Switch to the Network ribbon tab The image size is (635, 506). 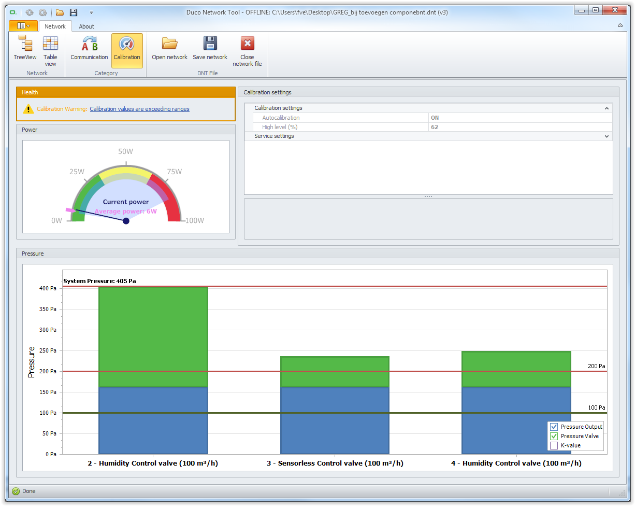pos(55,26)
